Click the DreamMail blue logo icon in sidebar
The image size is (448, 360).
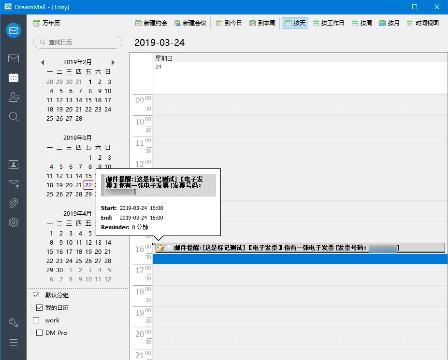14,30
